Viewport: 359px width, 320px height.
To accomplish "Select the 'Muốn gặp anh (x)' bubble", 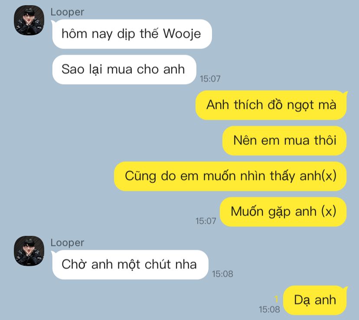I will coord(283,212).
